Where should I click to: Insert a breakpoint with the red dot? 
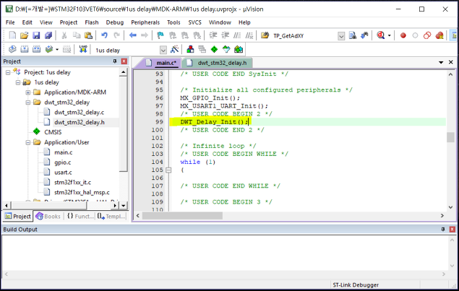pyautogui.click(x=403, y=35)
